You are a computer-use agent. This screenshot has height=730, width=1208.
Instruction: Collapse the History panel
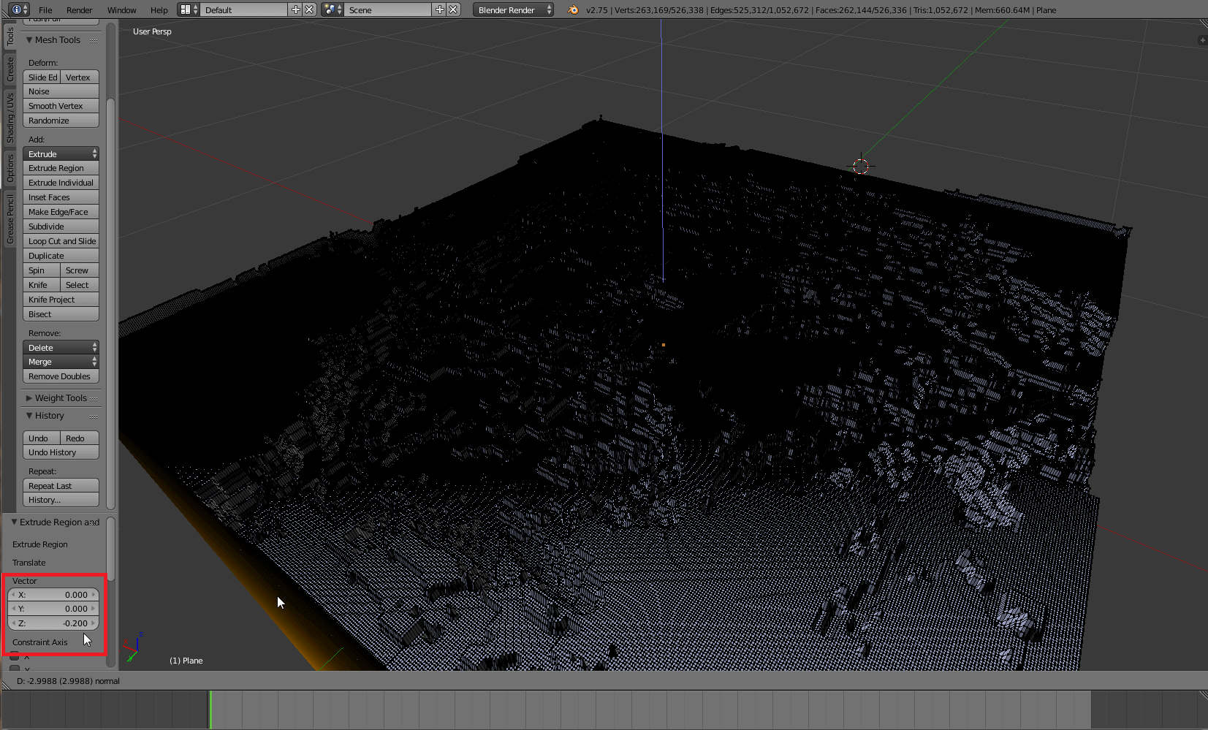click(x=29, y=416)
